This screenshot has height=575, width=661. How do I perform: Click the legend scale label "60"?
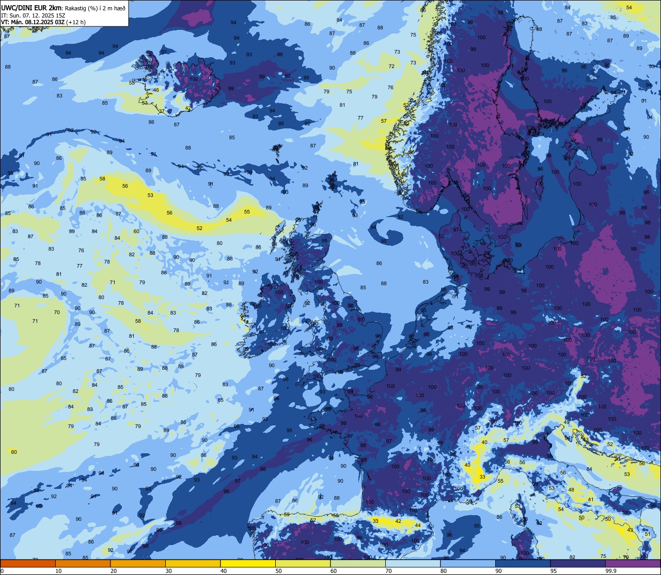(333, 571)
